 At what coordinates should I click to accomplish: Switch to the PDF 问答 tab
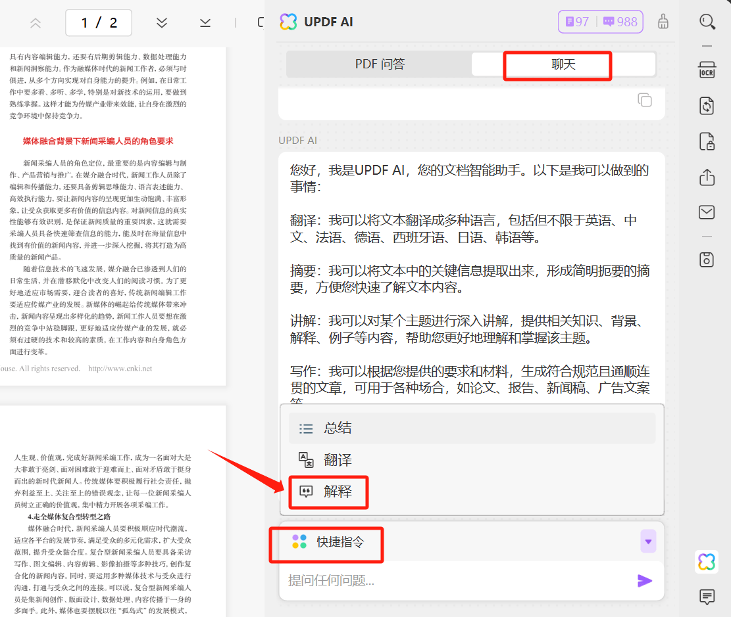(x=380, y=64)
